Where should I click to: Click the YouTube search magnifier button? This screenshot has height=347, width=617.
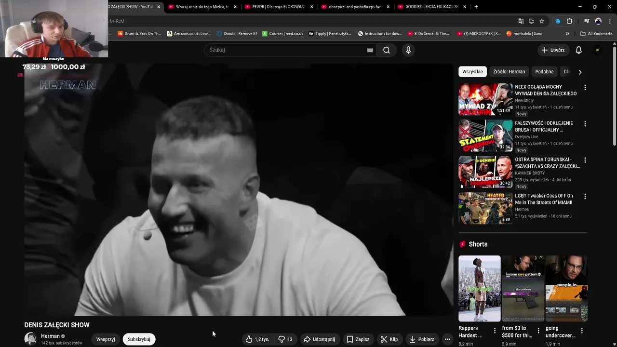pos(387,50)
